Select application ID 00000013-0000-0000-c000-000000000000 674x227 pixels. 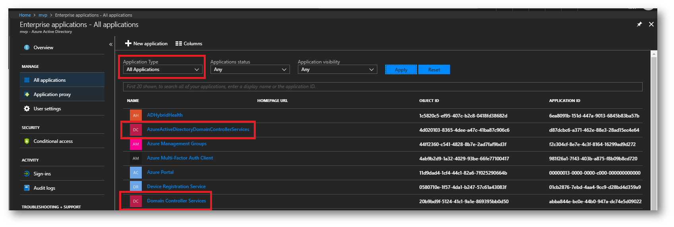(x=595, y=173)
